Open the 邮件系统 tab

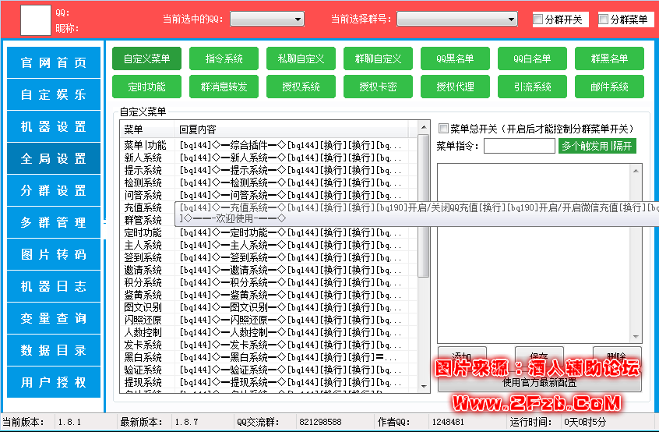[x=609, y=87]
